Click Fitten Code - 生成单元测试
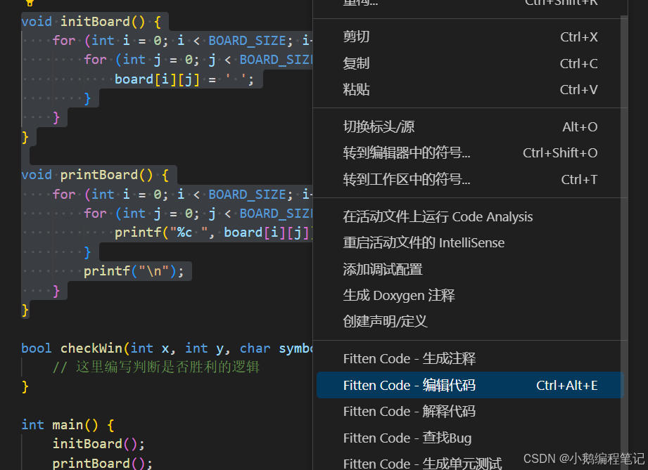Image resolution: width=648 pixels, height=470 pixels. (x=470, y=464)
